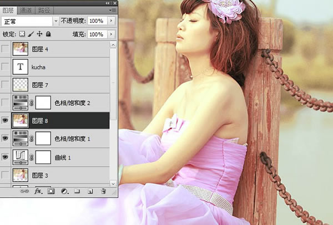Create a new layer

[x=90, y=191]
